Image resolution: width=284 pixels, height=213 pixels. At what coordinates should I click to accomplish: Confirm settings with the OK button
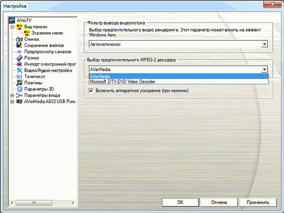click(x=180, y=202)
